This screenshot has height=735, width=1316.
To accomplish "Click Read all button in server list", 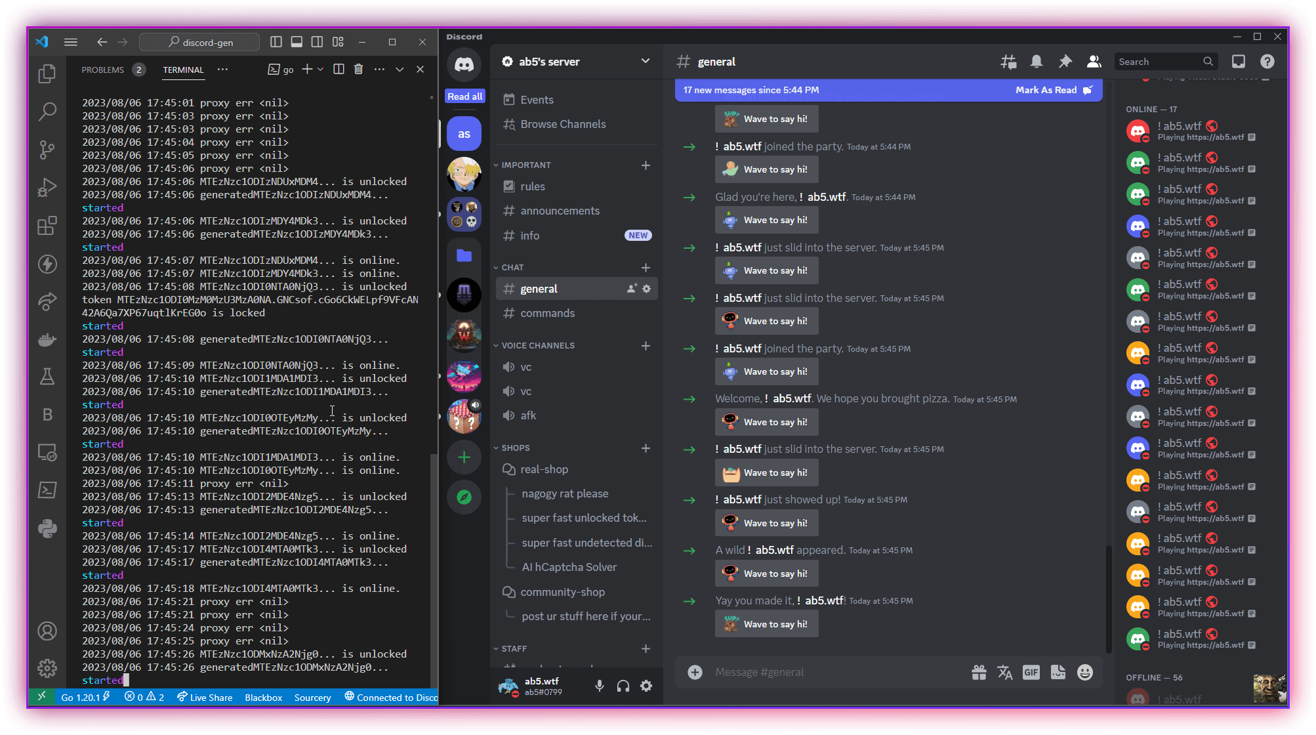I will [464, 96].
